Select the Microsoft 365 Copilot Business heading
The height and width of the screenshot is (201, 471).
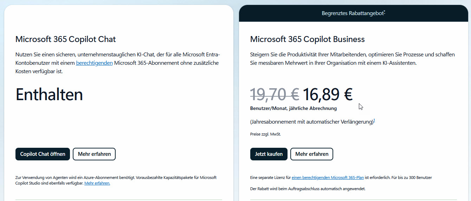pyautogui.click(x=307, y=39)
